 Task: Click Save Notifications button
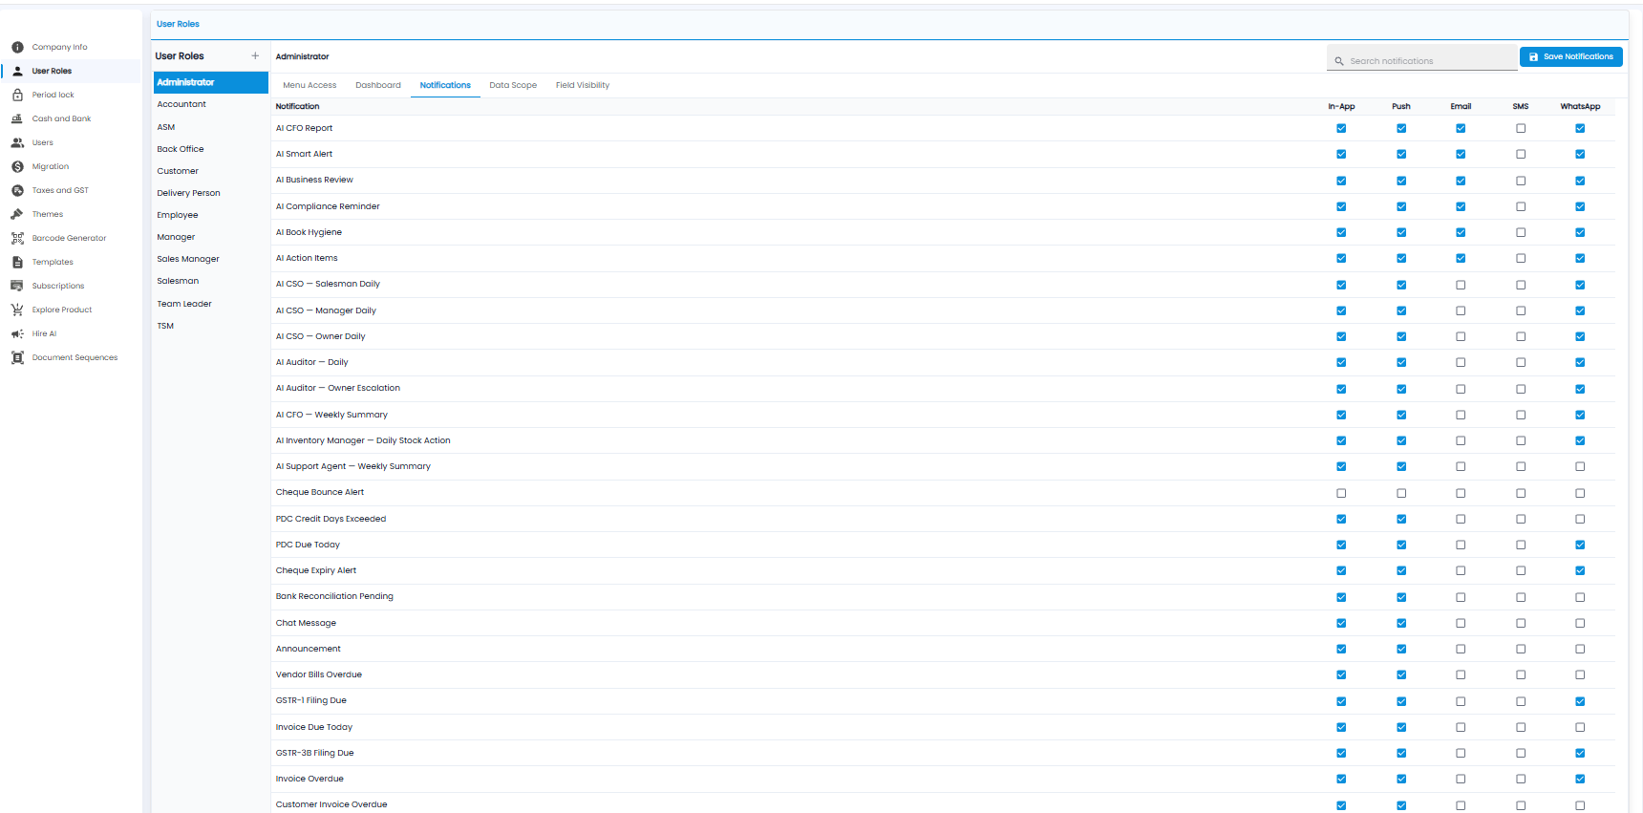[x=1571, y=57]
